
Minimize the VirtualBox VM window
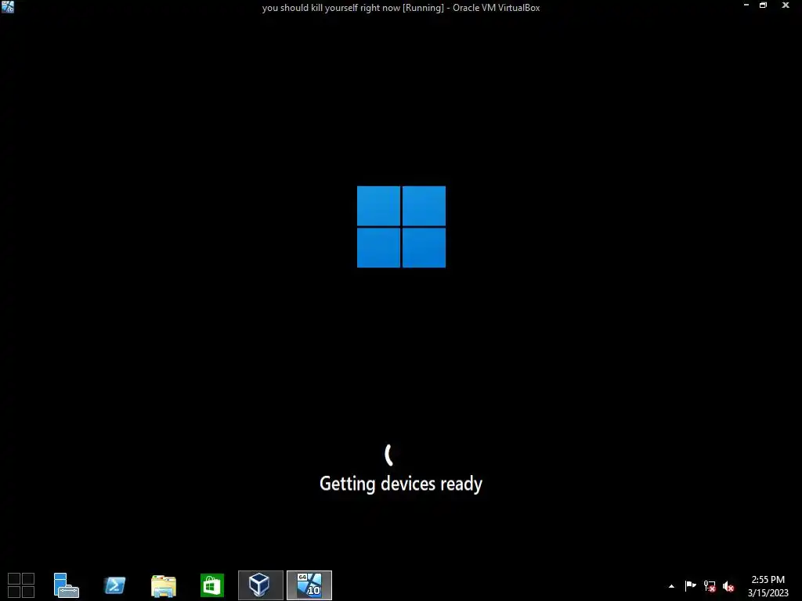coord(746,5)
